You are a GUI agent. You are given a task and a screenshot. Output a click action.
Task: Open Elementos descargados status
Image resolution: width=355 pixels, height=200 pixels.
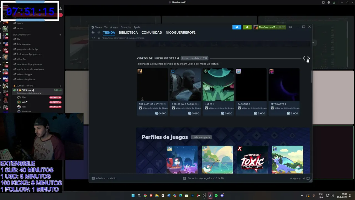click(x=206, y=178)
